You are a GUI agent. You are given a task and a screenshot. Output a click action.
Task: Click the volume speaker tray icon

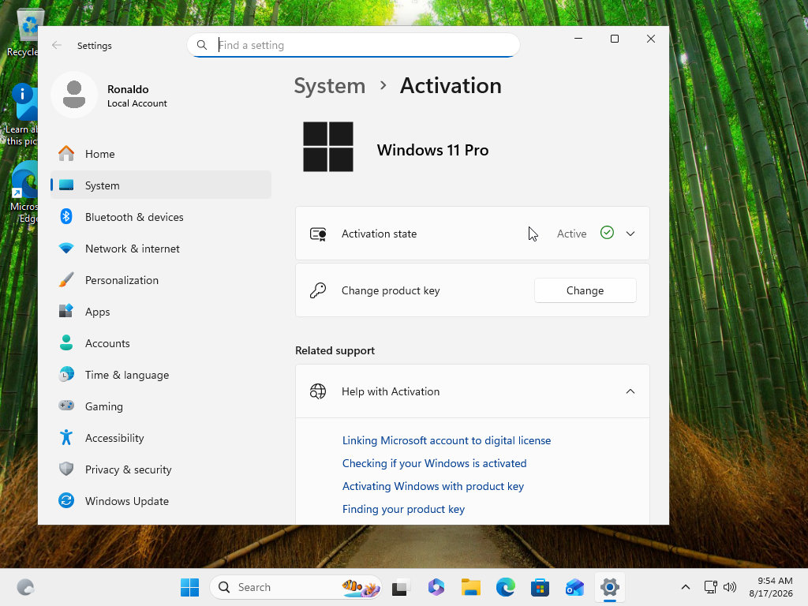[730, 587]
